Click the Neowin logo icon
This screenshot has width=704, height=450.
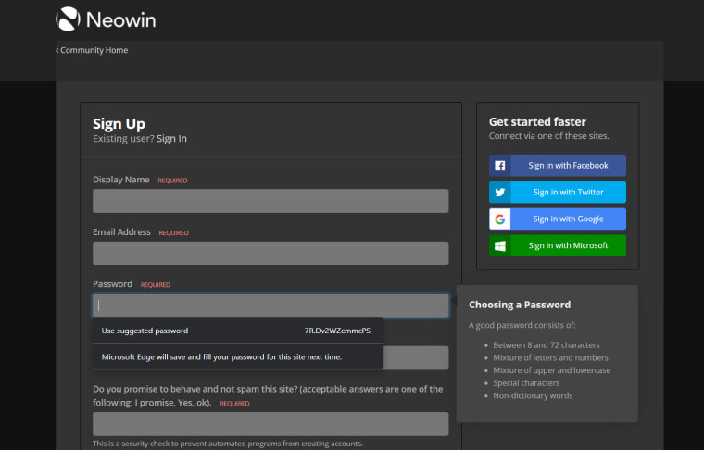coord(68,19)
